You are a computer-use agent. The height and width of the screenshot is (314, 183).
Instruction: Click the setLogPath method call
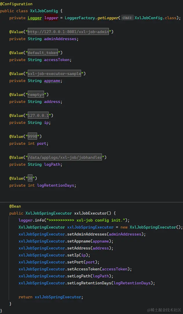point(79,276)
